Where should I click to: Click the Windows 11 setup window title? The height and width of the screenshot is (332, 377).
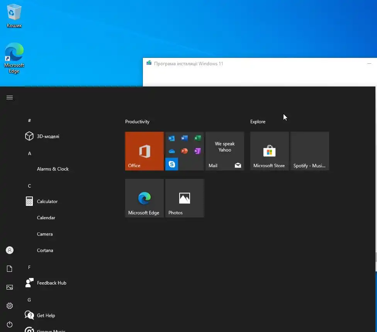[x=188, y=64]
